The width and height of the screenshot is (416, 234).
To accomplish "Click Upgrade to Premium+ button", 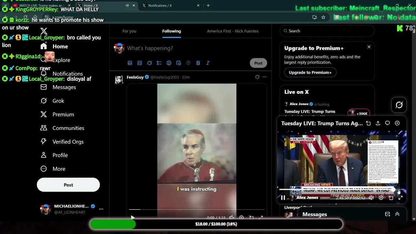I will [310, 72].
